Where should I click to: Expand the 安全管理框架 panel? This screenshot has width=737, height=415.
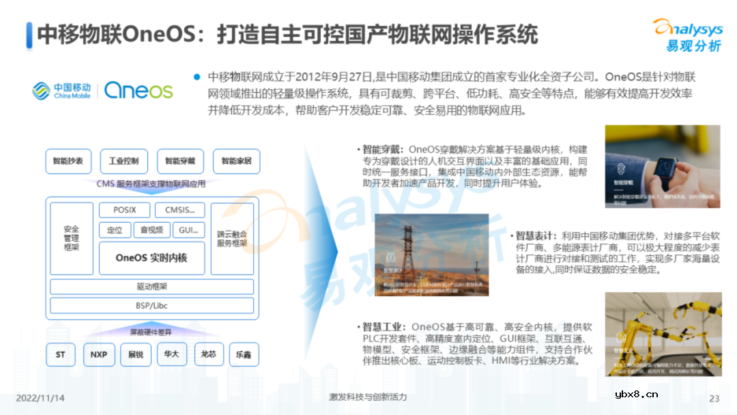click(71, 239)
